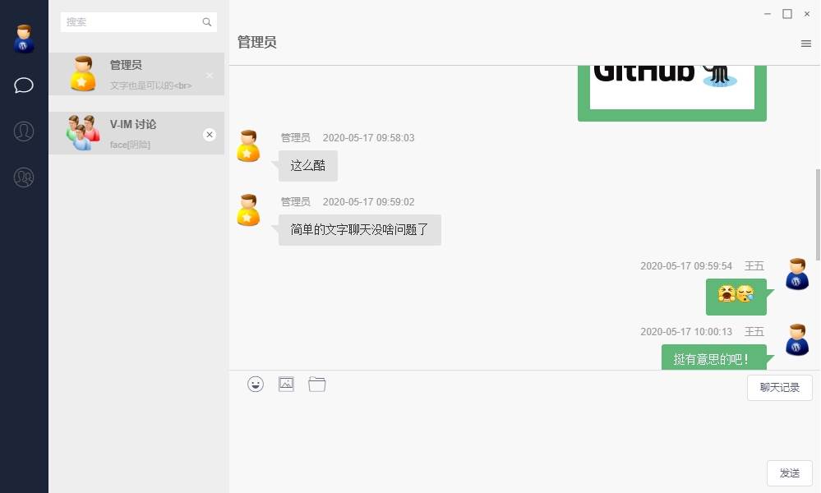This screenshot has width=821, height=493.
Task: Click the image upload icon
Action: (286, 384)
